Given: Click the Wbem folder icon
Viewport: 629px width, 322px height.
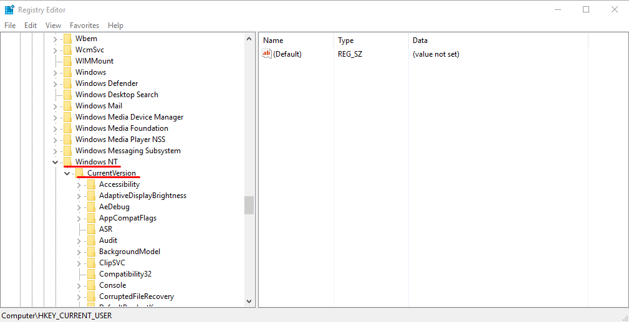Looking at the screenshot, I should click(68, 39).
